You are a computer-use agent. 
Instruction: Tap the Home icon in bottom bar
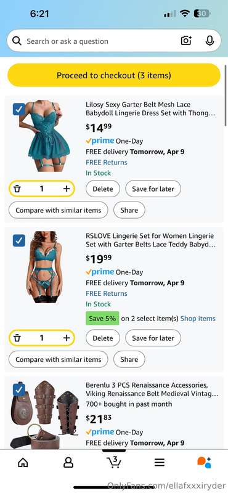tap(23, 462)
